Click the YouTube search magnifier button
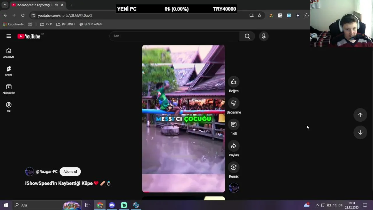373x210 pixels. [247, 36]
